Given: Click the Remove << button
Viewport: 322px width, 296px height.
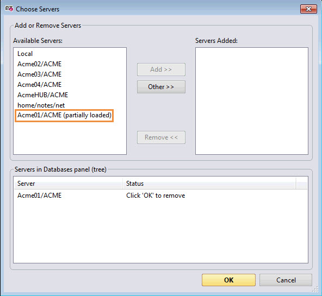Looking at the screenshot, I should pos(161,137).
